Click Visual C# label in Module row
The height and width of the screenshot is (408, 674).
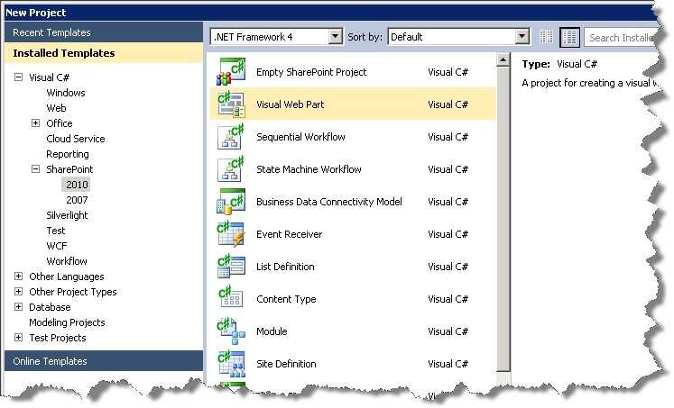coord(448,331)
